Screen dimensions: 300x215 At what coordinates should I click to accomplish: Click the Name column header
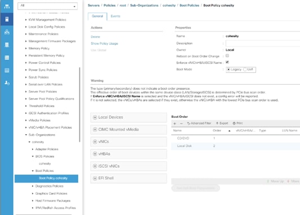point(177,130)
